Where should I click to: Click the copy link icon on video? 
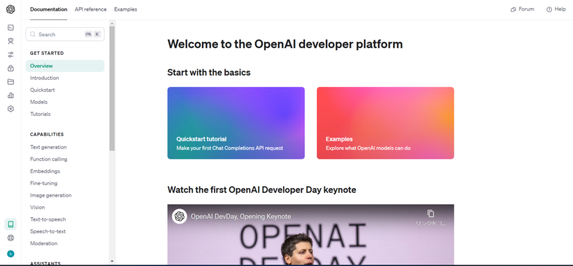pyautogui.click(x=430, y=214)
